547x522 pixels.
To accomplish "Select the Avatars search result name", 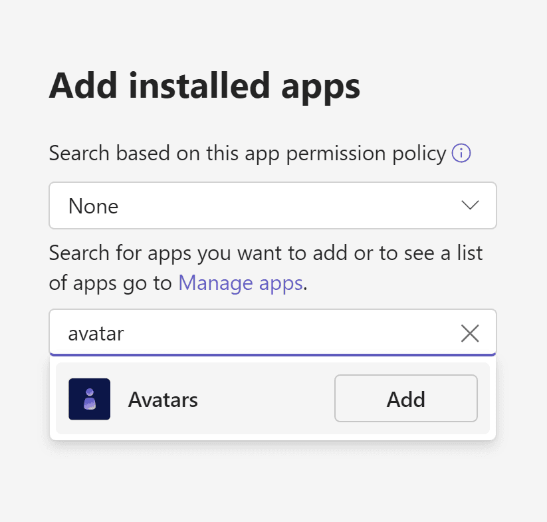I will [x=163, y=400].
